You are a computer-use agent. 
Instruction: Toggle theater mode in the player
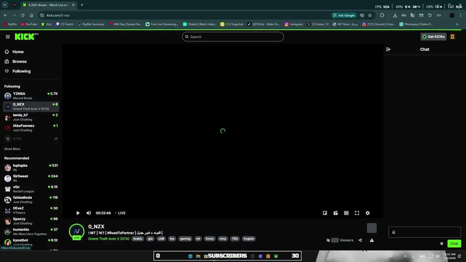pyautogui.click(x=346, y=213)
